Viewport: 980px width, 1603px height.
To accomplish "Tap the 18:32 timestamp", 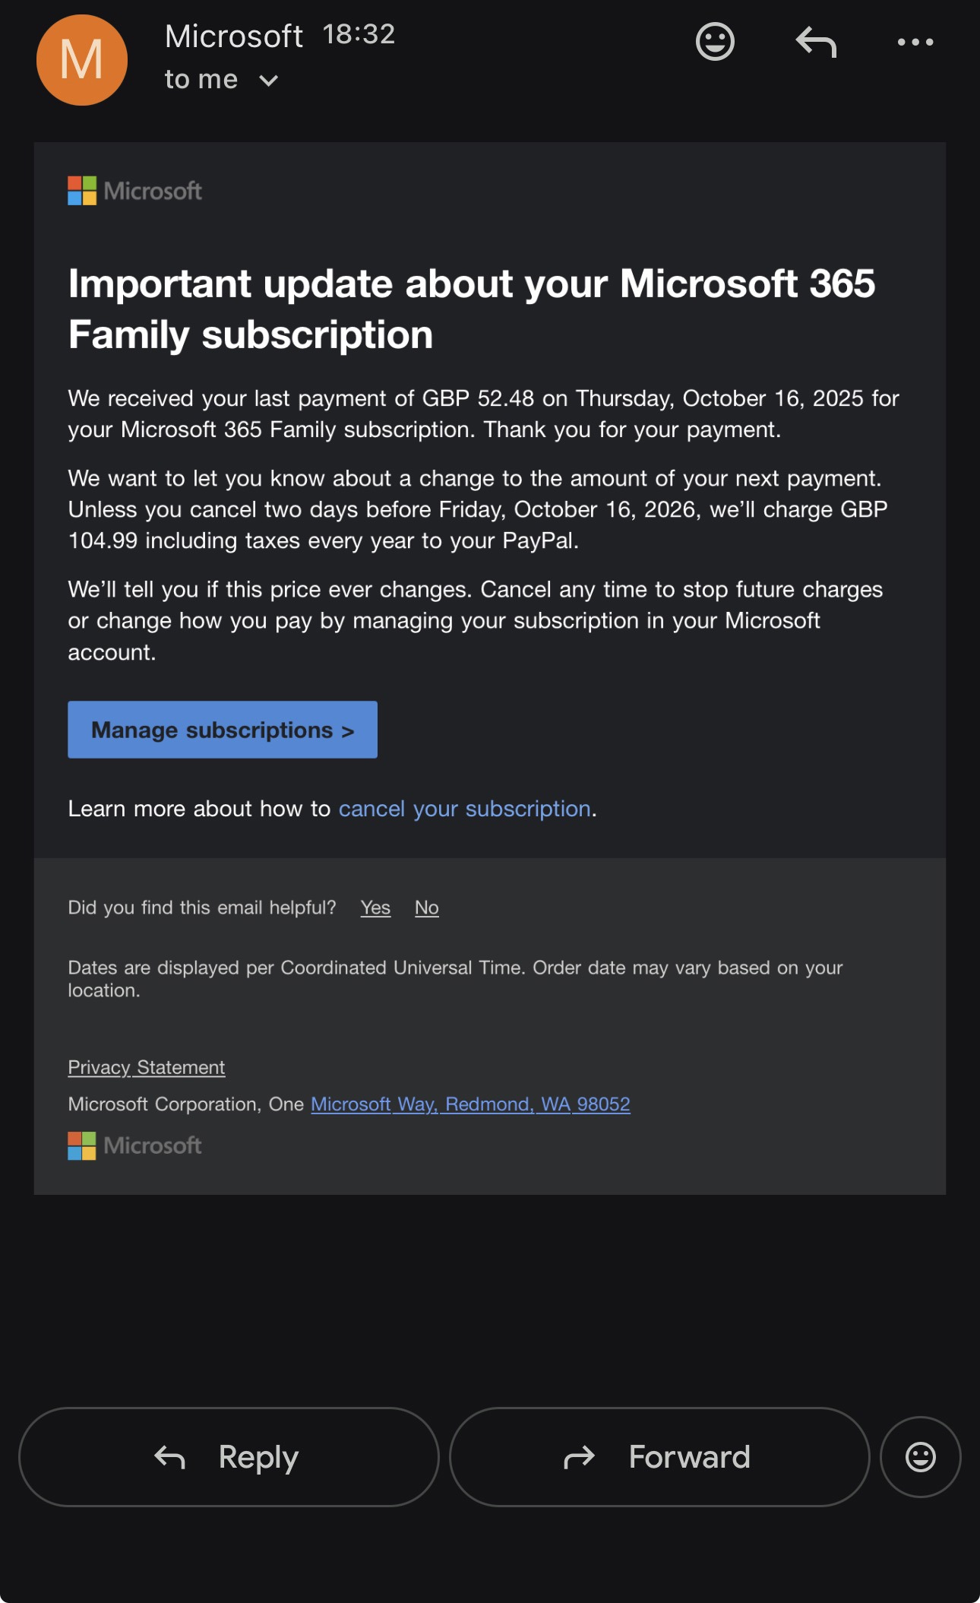I will click(359, 34).
